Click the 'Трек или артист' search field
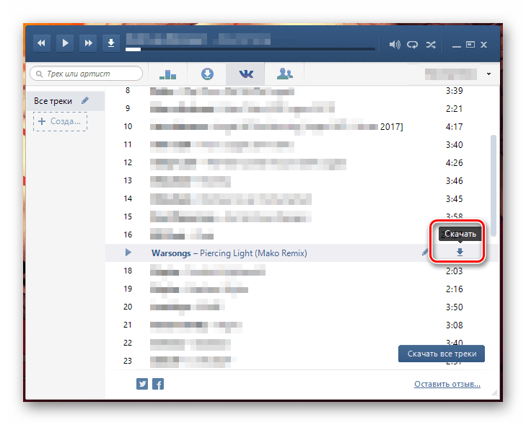The image size is (526, 425). pos(85,74)
